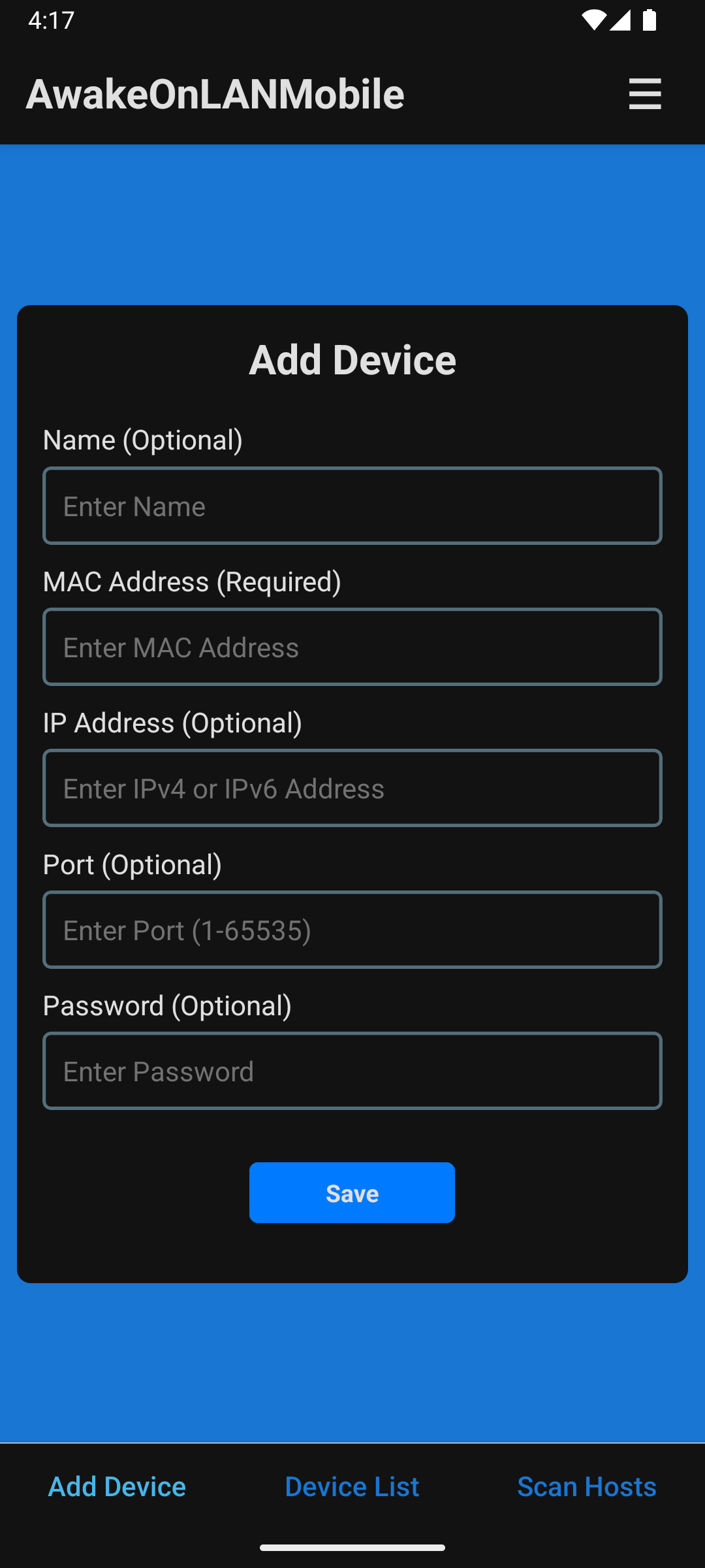705x1568 pixels.
Task: Click the Add Device form heading
Action: coord(352,360)
